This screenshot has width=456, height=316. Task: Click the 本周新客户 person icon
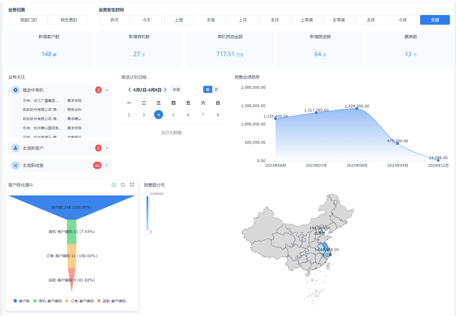point(16,148)
